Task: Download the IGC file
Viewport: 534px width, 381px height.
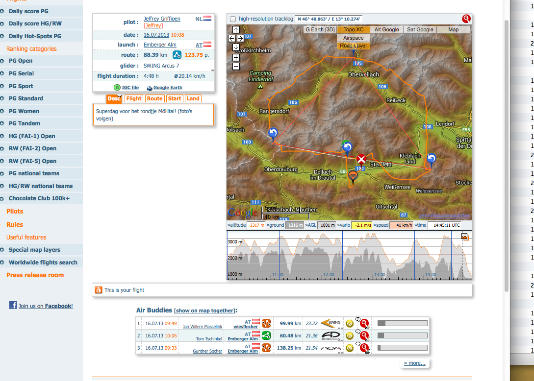Action: (130, 88)
